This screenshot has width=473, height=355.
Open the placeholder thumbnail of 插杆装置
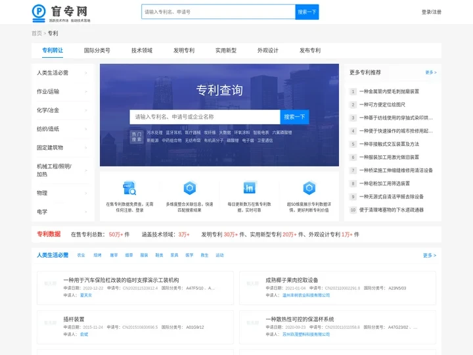click(51, 323)
